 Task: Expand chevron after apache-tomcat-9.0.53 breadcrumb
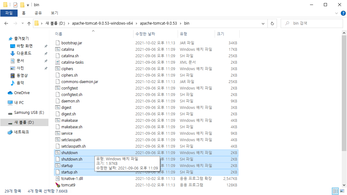tap(180, 23)
